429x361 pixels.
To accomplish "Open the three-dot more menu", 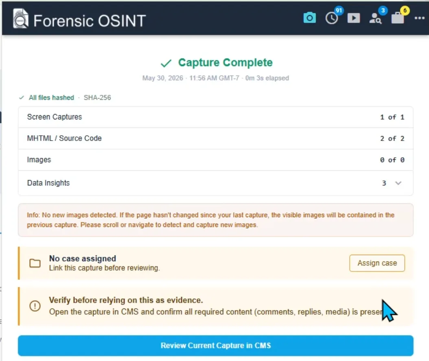I will tap(419, 18).
